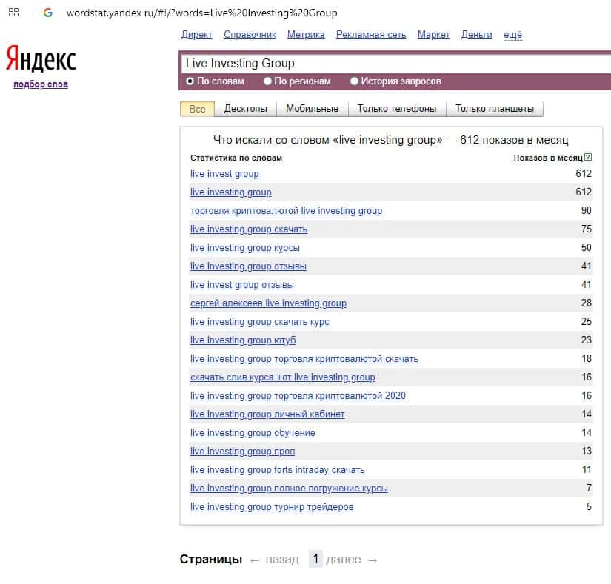Open live investing group турнир трейдеров link
The width and height of the screenshot is (611, 584).
click(272, 506)
